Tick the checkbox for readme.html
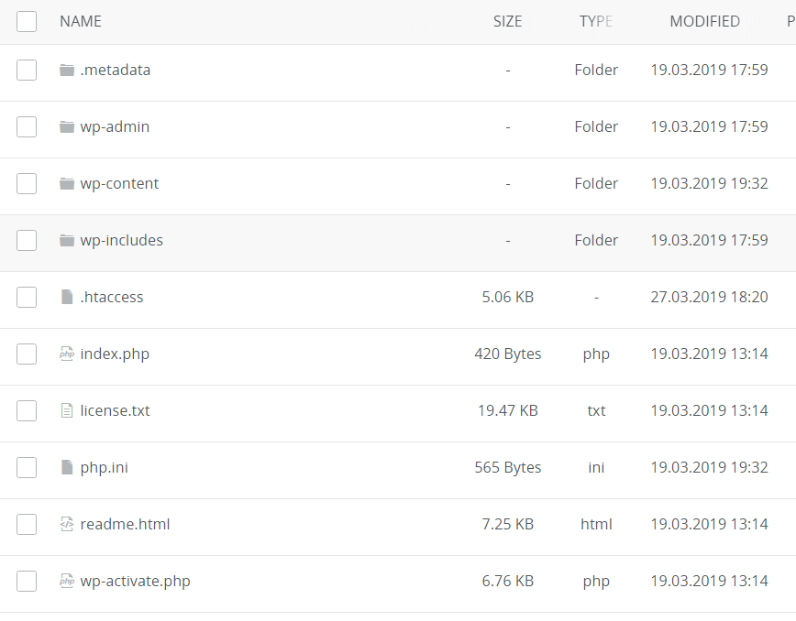This screenshot has height=621, width=796. click(27, 524)
